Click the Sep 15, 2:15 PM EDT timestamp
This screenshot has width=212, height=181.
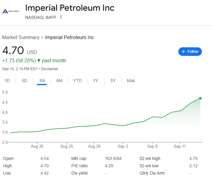[20, 69]
